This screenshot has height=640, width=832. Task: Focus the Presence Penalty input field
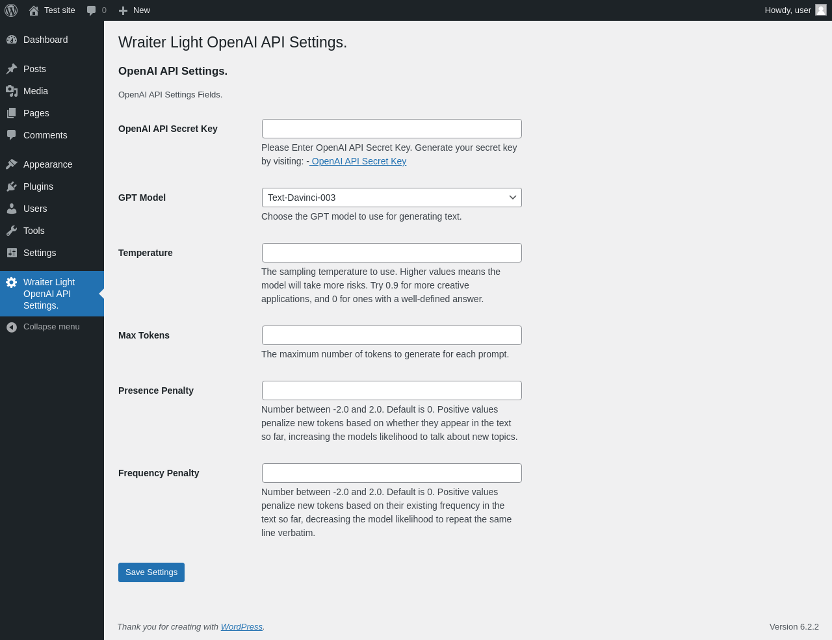pos(392,390)
